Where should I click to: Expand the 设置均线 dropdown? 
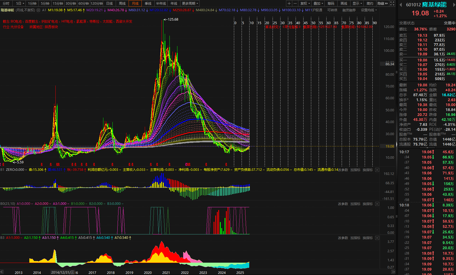(369, 10)
